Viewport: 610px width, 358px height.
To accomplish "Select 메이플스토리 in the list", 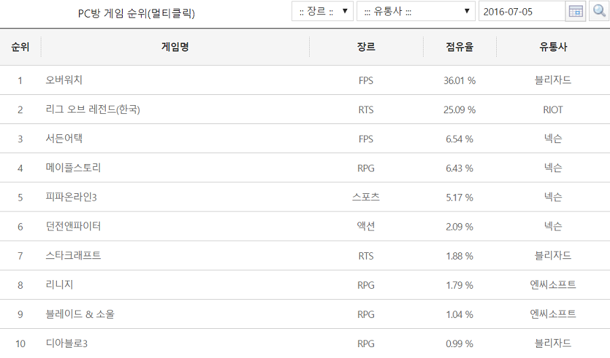I will (x=73, y=167).
